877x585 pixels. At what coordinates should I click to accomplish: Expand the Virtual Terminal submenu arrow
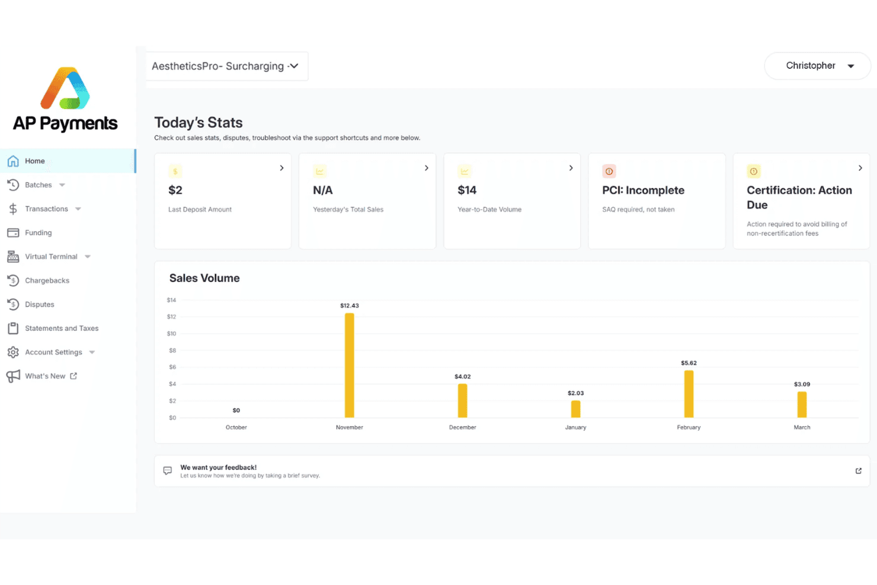tap(88, 257)
